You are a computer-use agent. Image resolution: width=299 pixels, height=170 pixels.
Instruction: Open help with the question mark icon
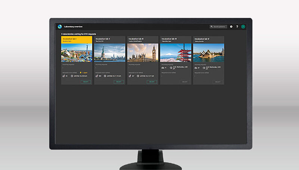(237, 27)
